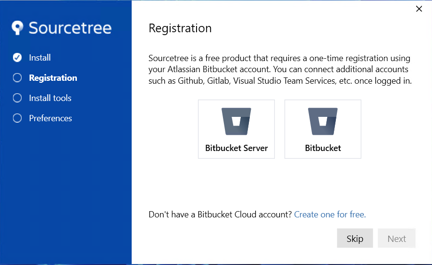Click the checkmark icon next to Install
Image resolution: width=432 pixels, height=265 pixels.
(17, 57)
